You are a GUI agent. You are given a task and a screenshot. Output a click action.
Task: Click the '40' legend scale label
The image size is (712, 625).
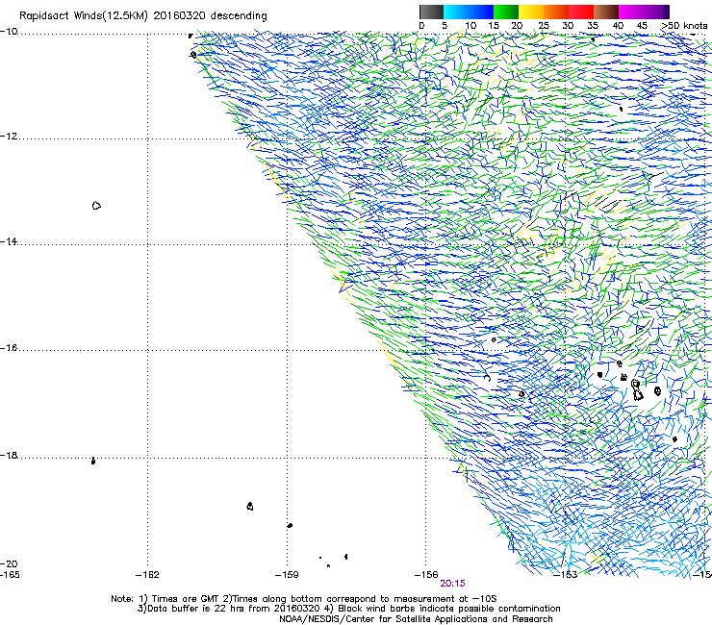[x=618, y=26]
